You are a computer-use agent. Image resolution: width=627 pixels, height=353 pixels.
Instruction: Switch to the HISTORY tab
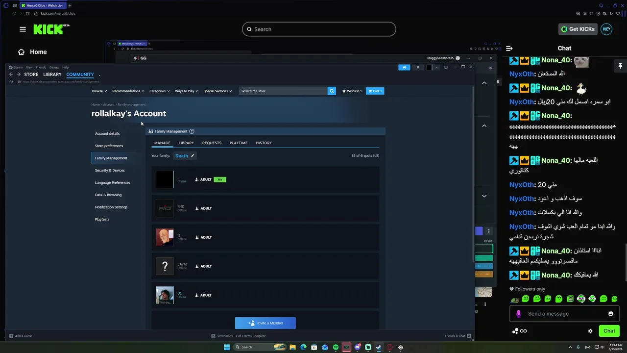pyautogui.click(x=264, y=143)
